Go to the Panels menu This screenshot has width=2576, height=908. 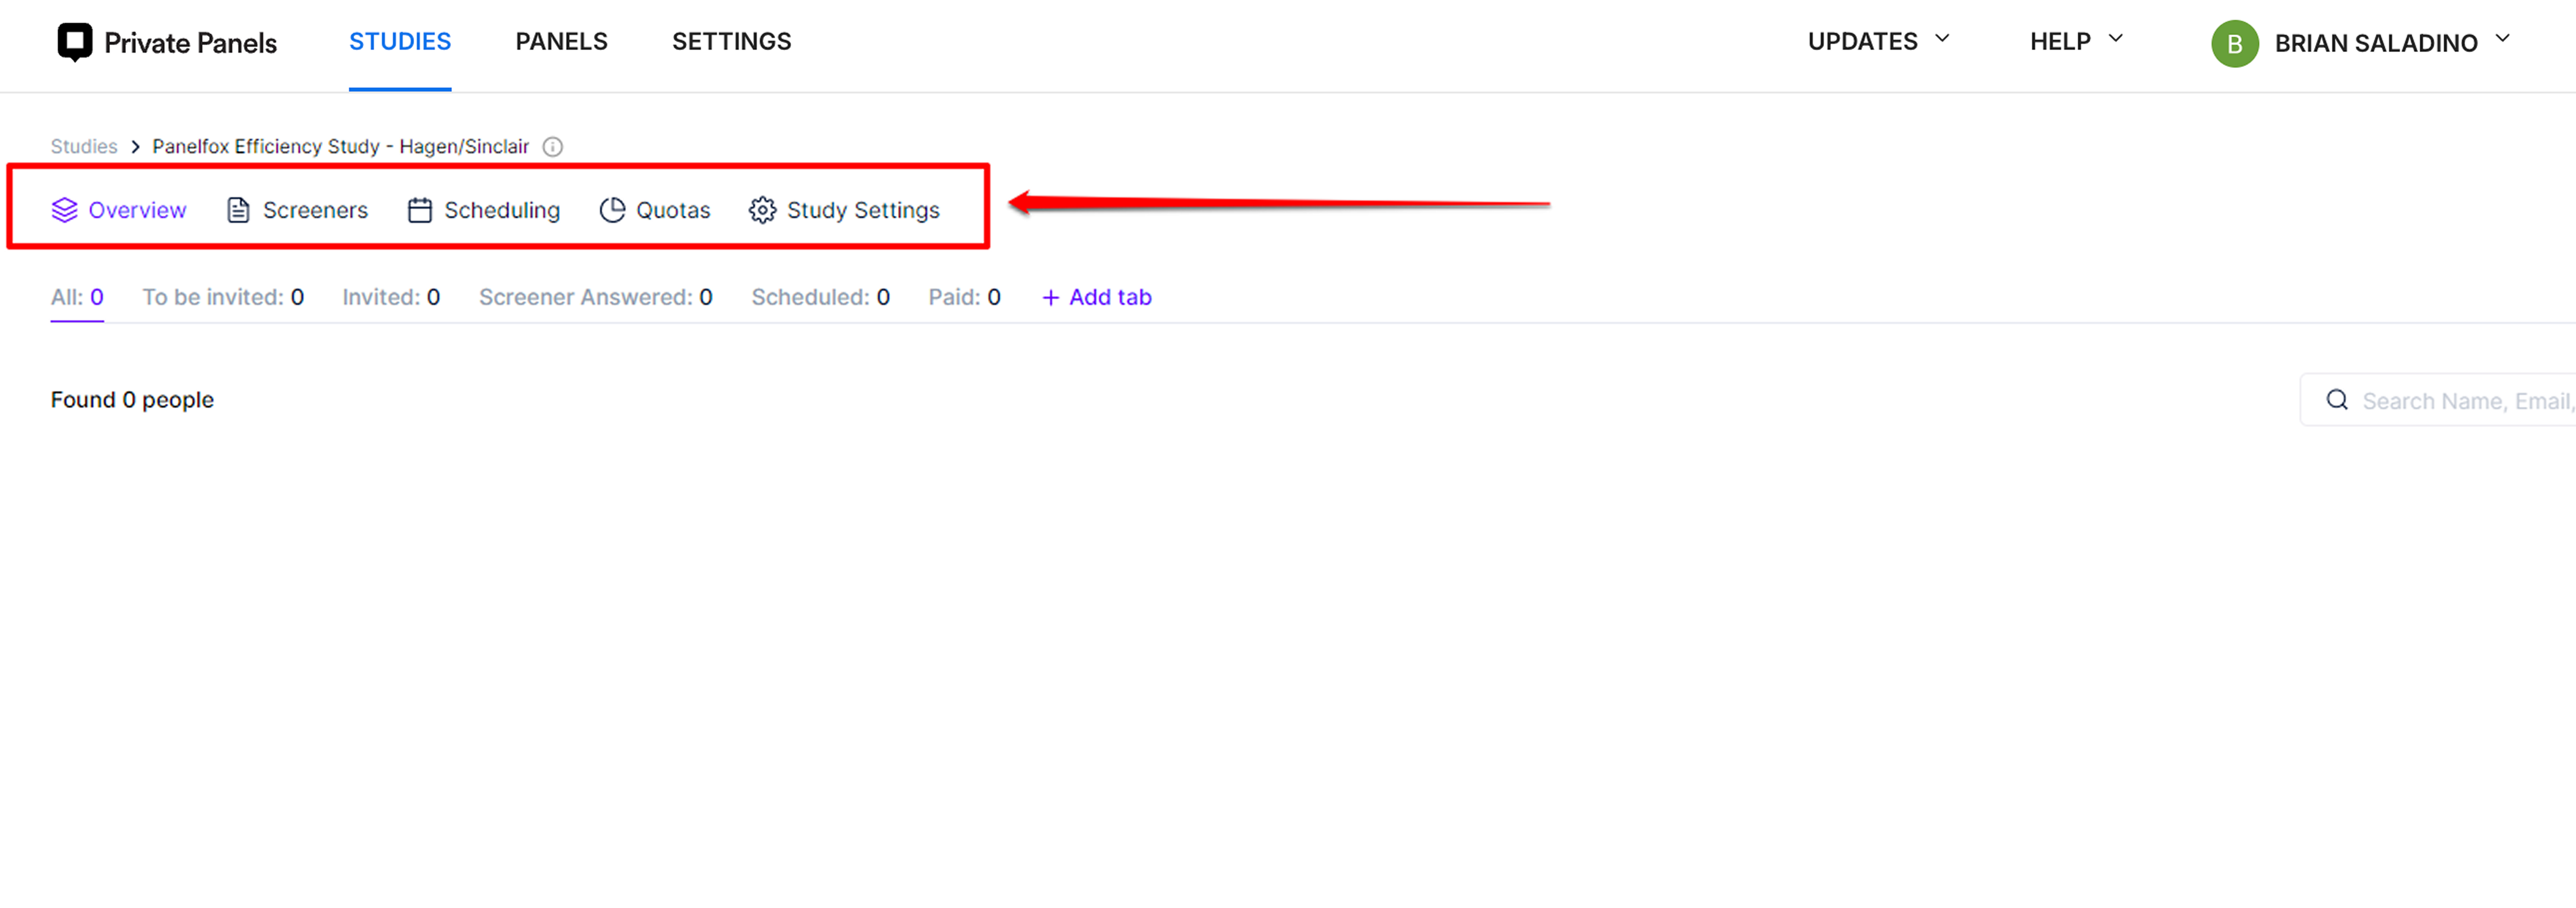[561, 41]
